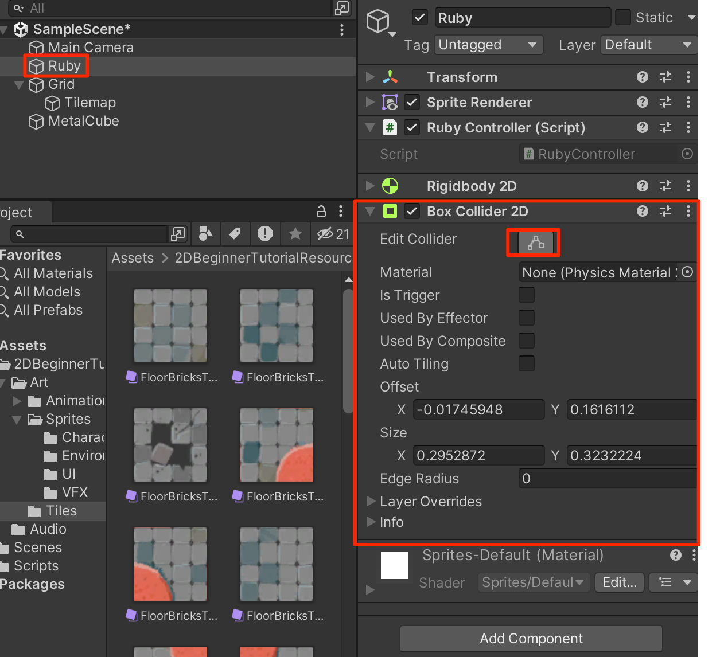Toggle hidden packages visibility eye icon
Screen dimensions: 724x657
(325, 233)
